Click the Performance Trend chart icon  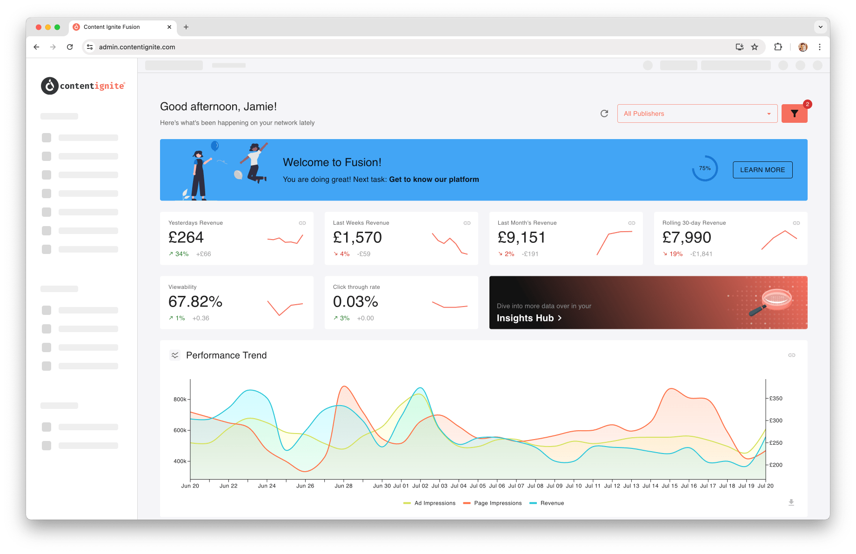[x=174, y=355]
